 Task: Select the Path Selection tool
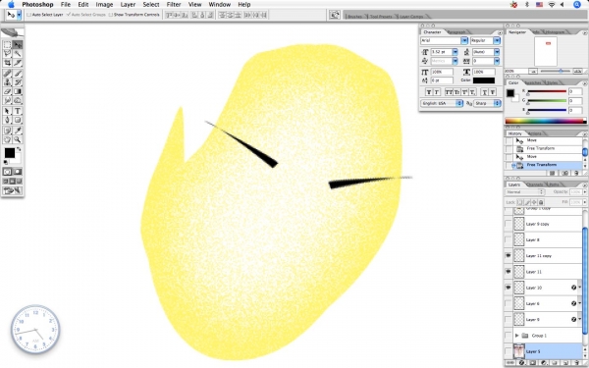[7, 111]
